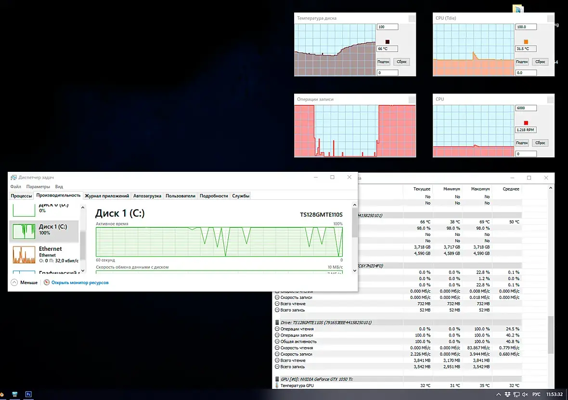Open the Файл menu
This screenshot has width=568, height=400.
pos(15,187)
